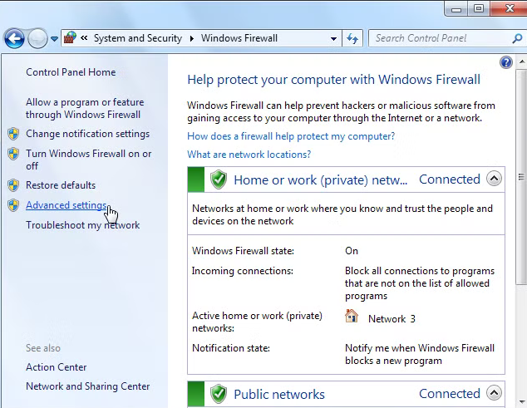Open Allow a program or feature link
The height and width of the screenshot is (408, 527).
tap(85, 108)
